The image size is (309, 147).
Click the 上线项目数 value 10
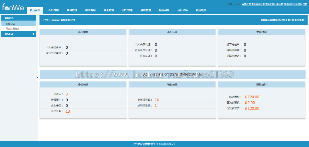coord(157,100)
